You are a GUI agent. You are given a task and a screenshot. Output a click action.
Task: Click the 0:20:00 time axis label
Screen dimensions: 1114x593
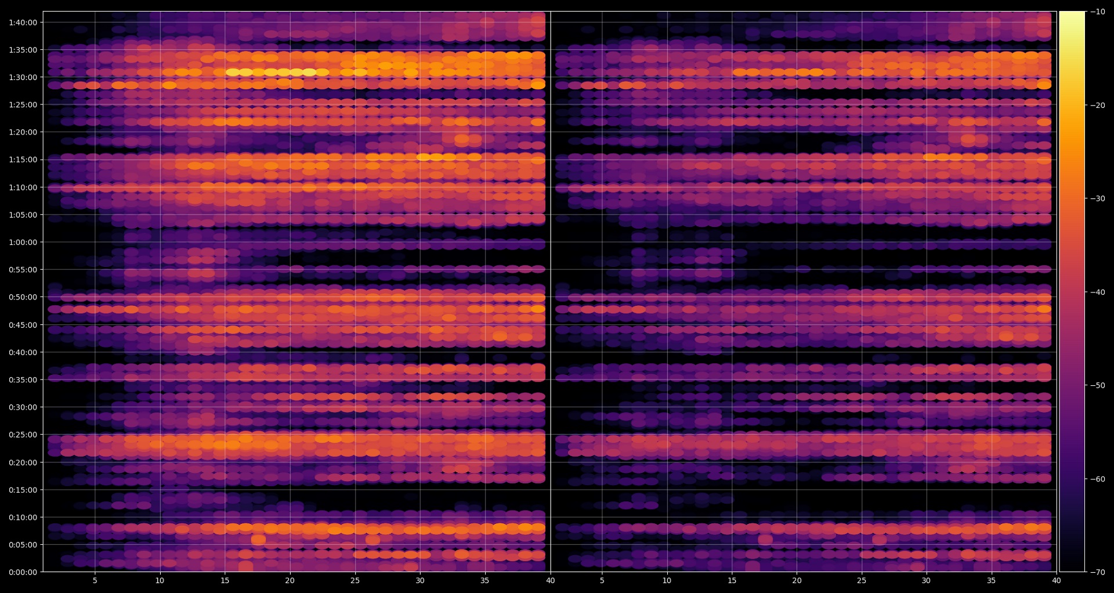(23, 462)
